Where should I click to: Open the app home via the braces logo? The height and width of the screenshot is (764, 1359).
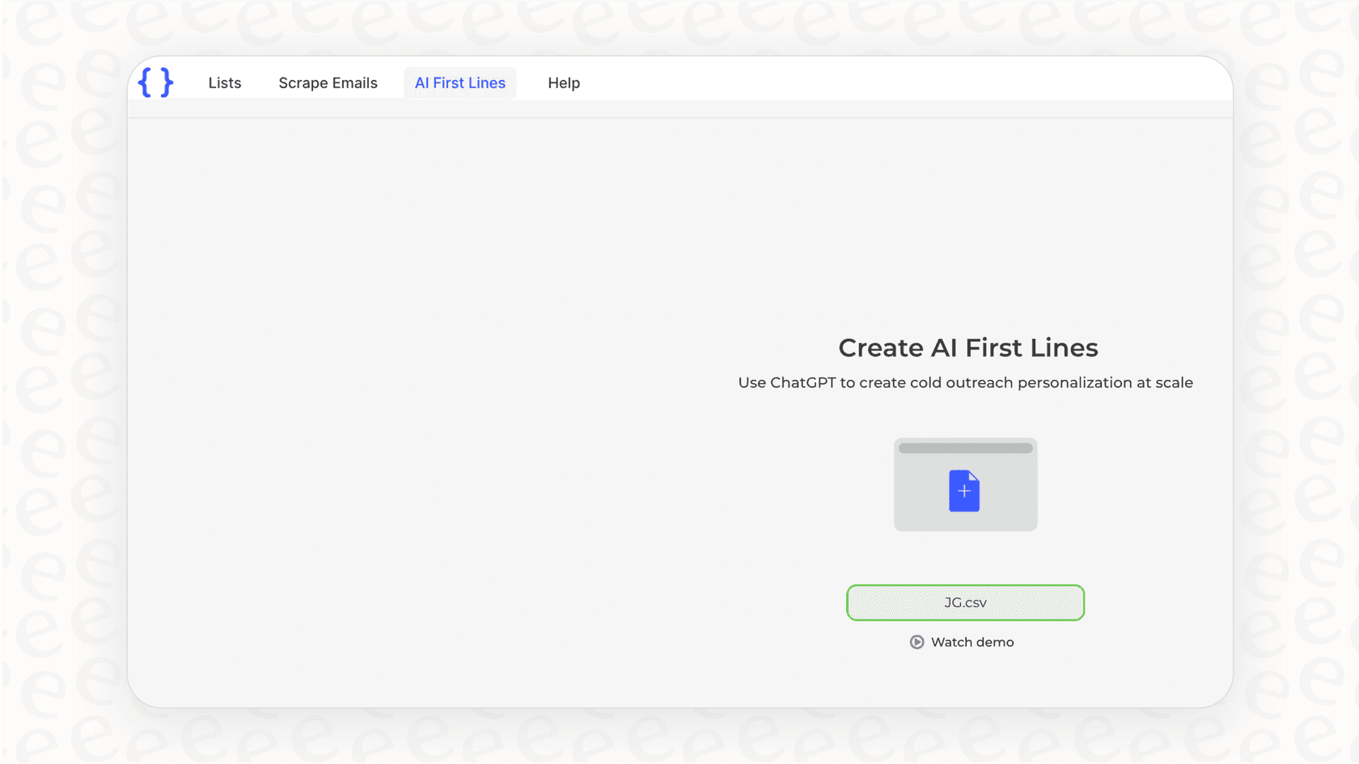point(155,82)
